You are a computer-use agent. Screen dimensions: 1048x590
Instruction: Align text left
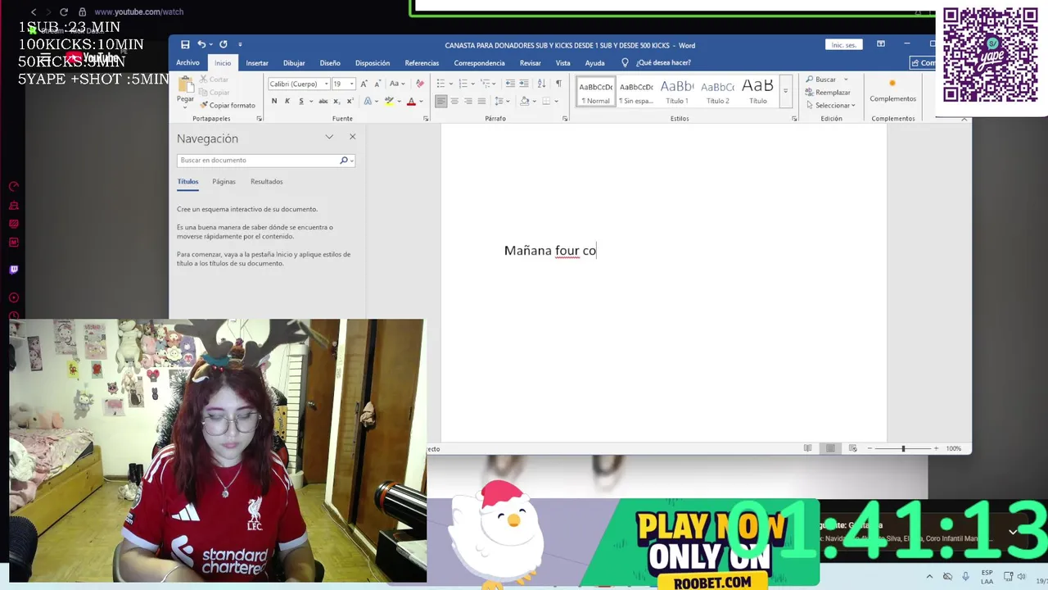click(440, 101)
